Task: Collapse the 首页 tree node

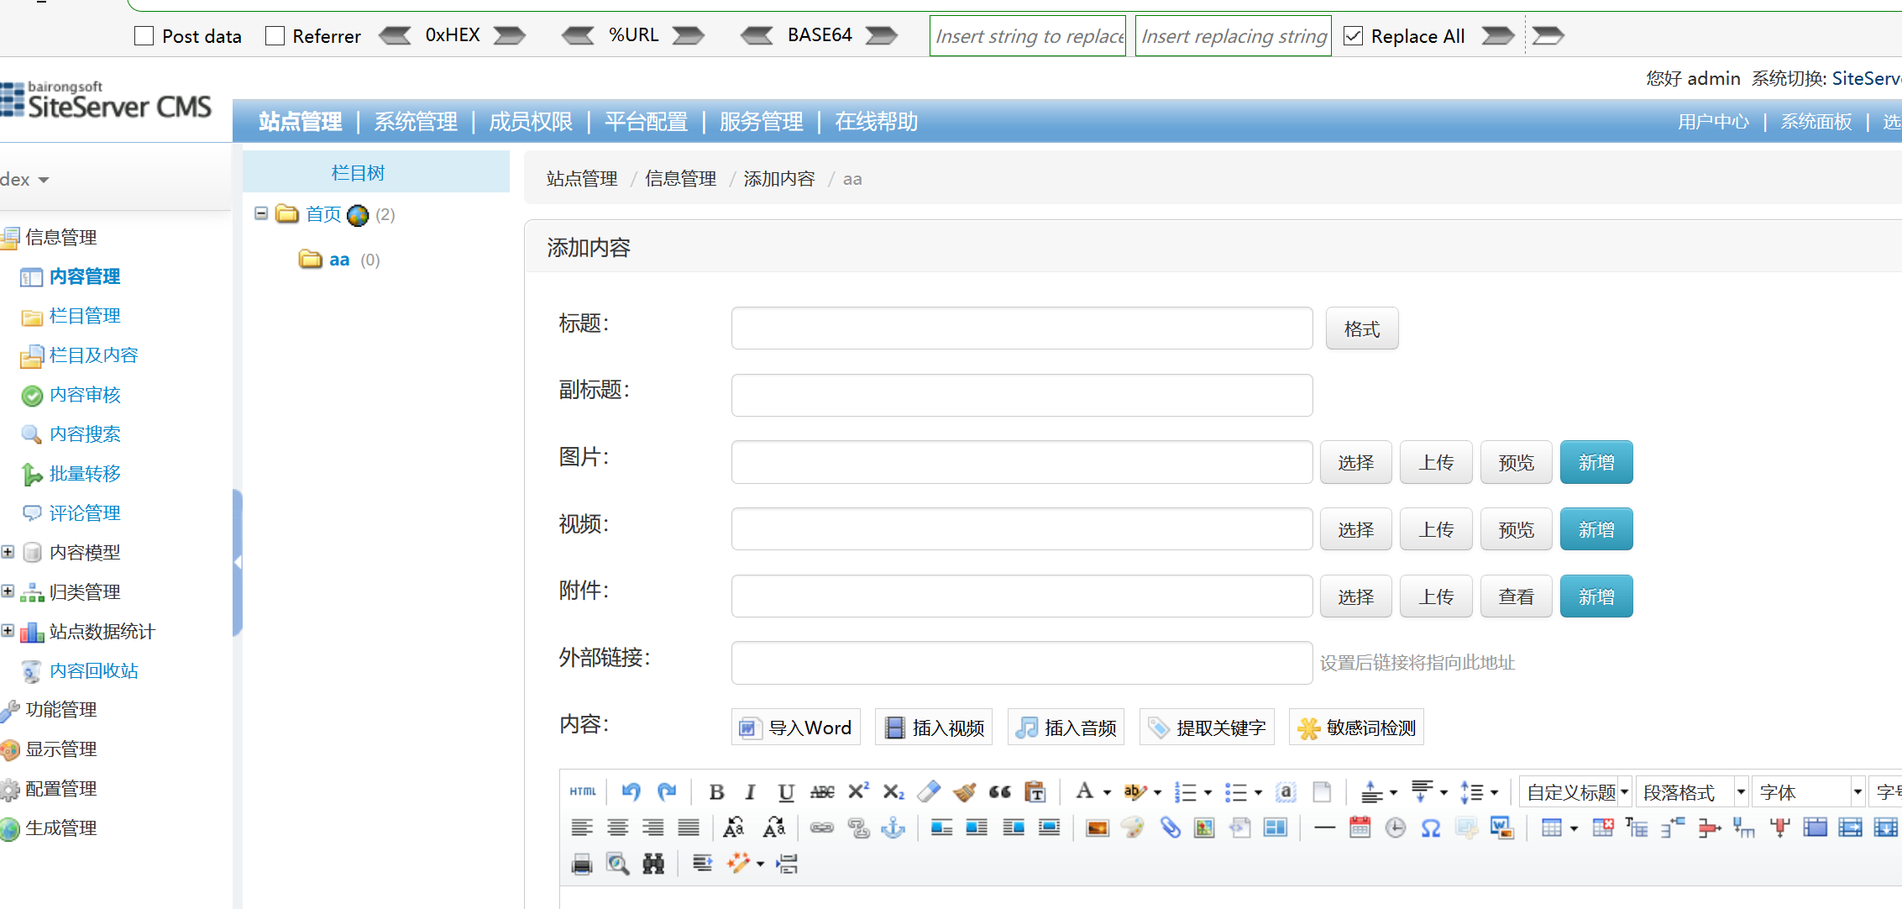Action: 261,213
